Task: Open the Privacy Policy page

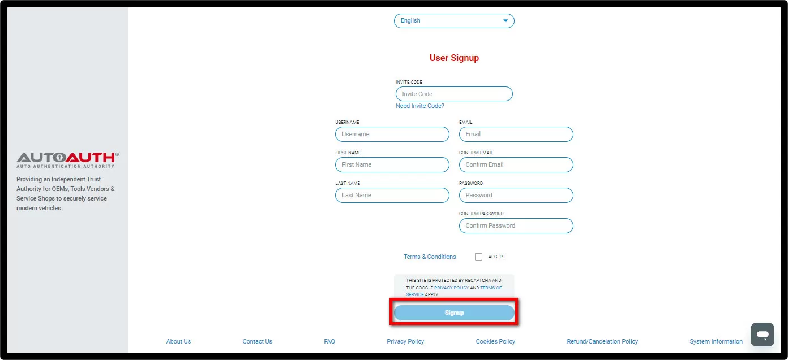Action: click(405, 341)
